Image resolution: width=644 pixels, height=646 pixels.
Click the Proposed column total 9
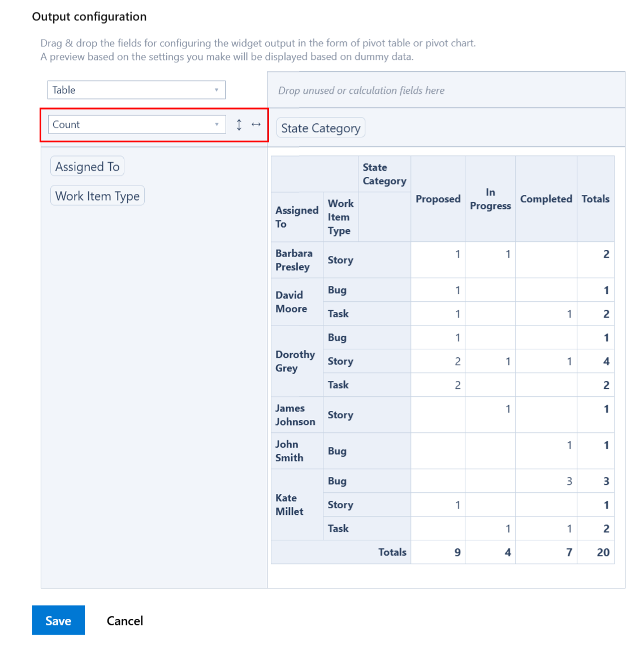coord(438,552)
